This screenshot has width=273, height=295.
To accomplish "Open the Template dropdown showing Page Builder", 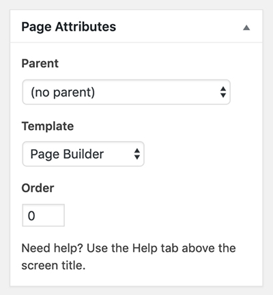I will (83, 154).
